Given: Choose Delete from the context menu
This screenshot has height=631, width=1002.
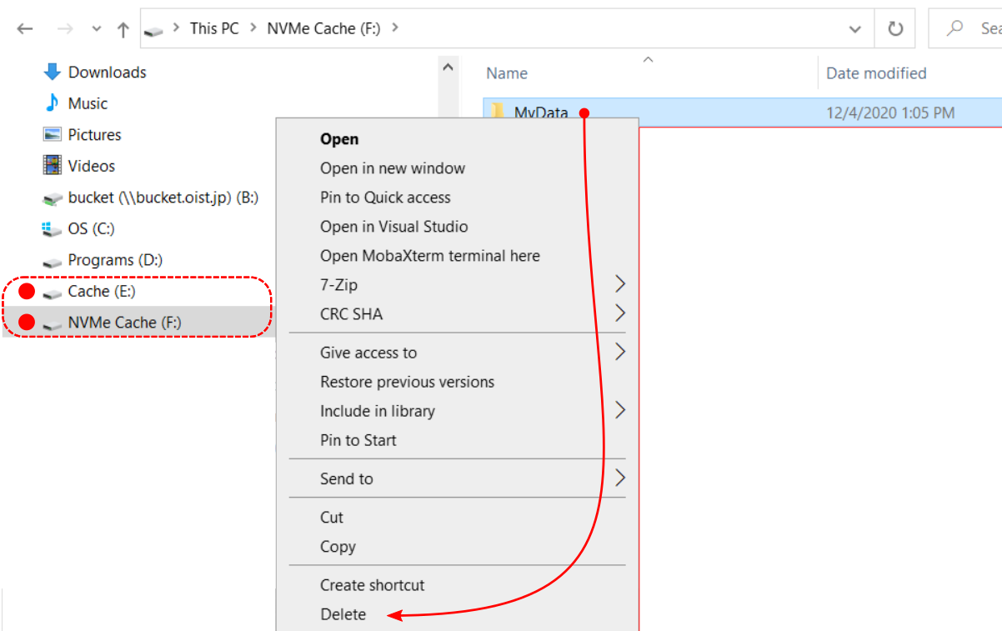Looking at the screenshot, I should [x=343, y=614].
